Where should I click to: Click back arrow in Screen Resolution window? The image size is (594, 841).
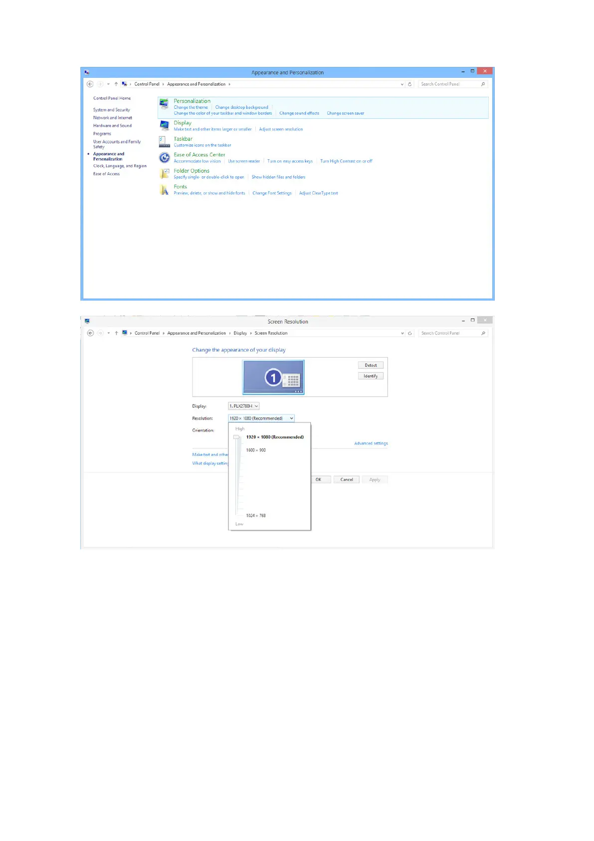click(x=90, y=333)
